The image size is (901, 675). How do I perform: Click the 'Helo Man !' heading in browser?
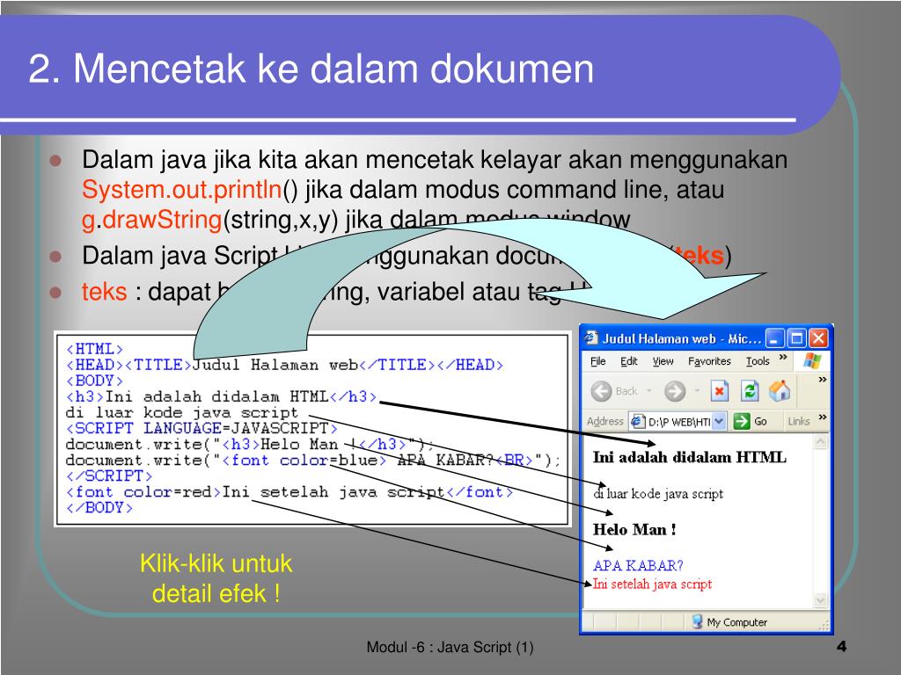[x=634, y=529]
